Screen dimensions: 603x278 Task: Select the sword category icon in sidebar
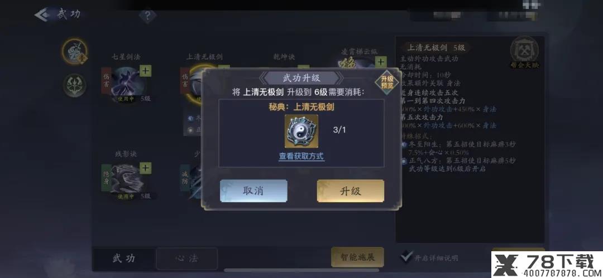tap(75, 51)
